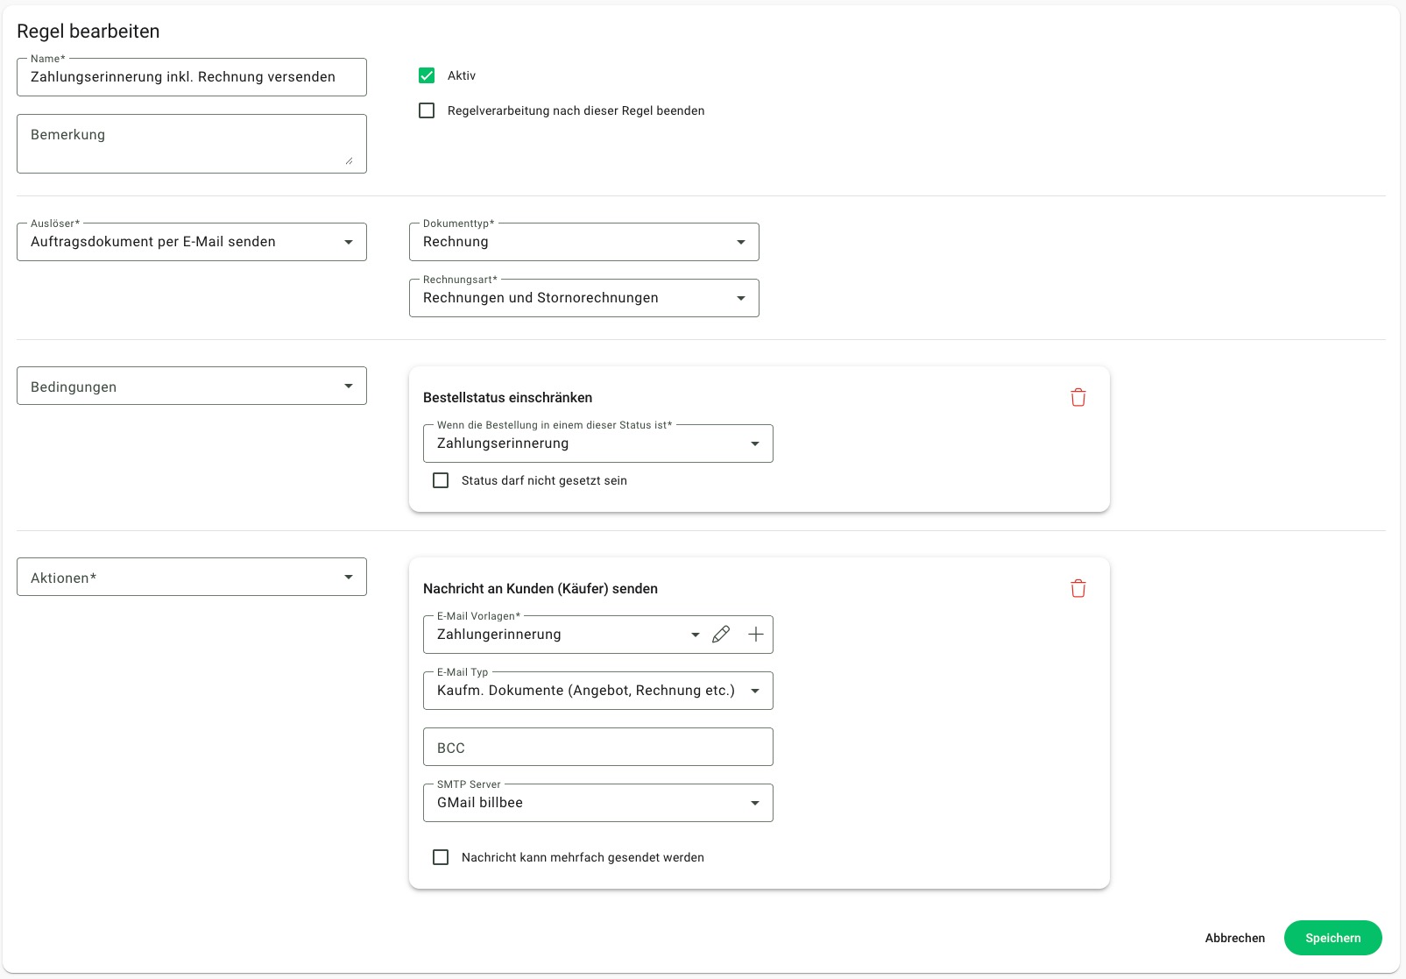This screenshot has height=979, width=1406.
Task: Delete the Bestellstatus einschränken condition
Action: click(x=1078, y=398)
